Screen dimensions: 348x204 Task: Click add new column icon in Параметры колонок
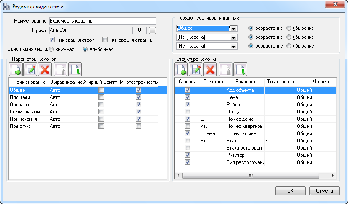coord(15,69)
